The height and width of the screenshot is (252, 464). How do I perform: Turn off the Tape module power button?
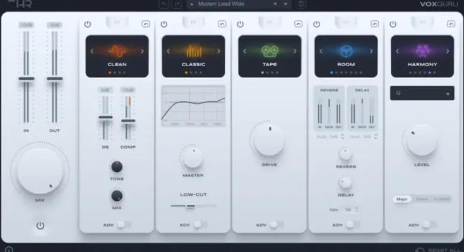coord(240,24)
